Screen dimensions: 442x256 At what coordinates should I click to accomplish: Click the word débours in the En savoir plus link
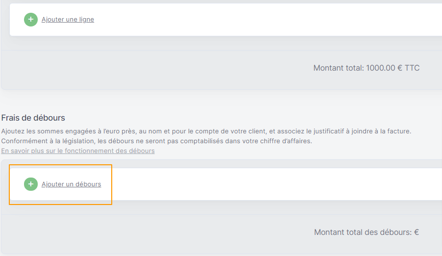pyautogui.click(x=142, y=151)
